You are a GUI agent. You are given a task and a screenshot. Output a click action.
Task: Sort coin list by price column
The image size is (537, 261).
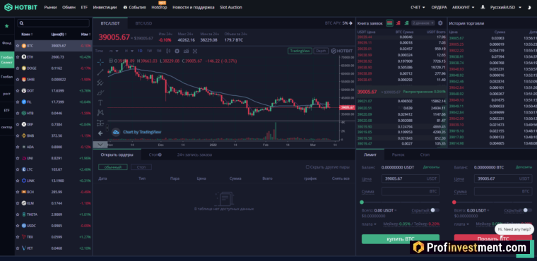[x=59, y=34]
